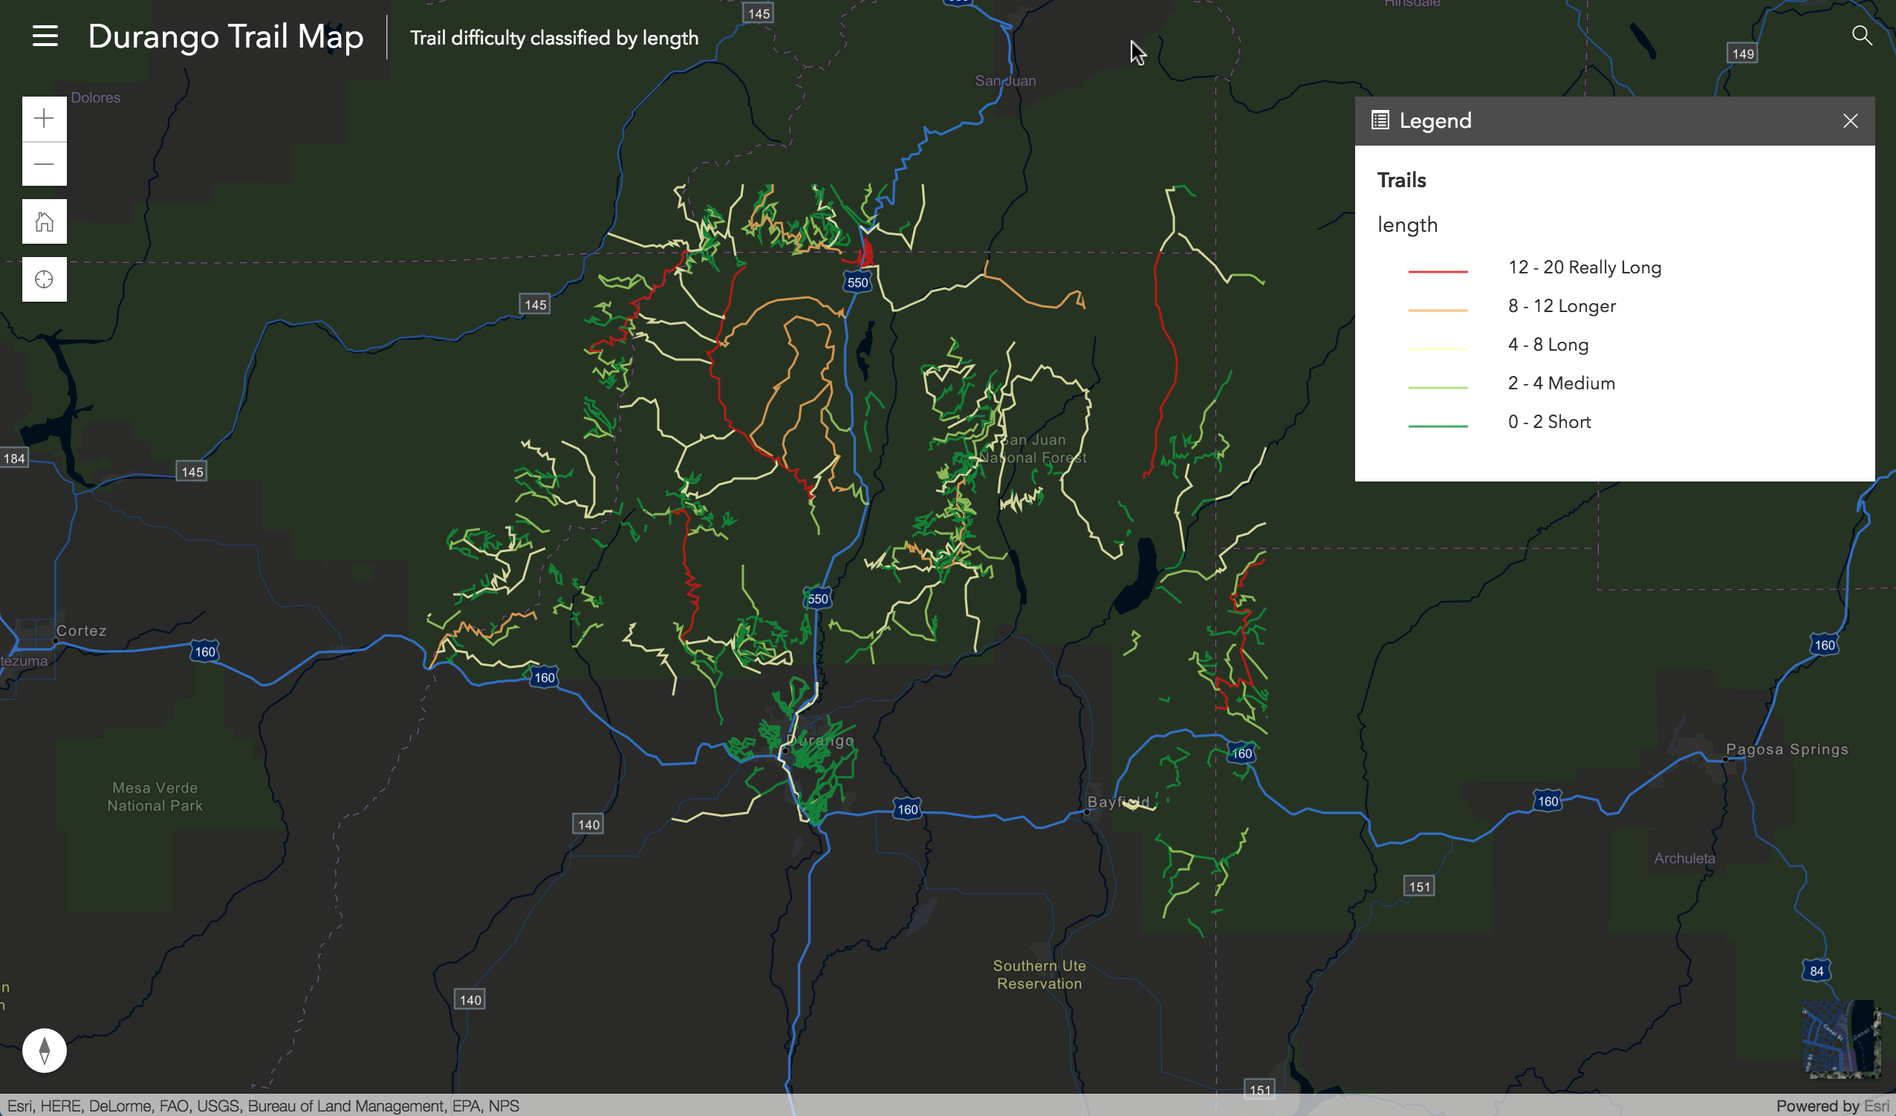Click the green 0 - 2 Short swatch
Image resolution: width=1896 pixels, height=1116 pixels.
coord(1438,426)
